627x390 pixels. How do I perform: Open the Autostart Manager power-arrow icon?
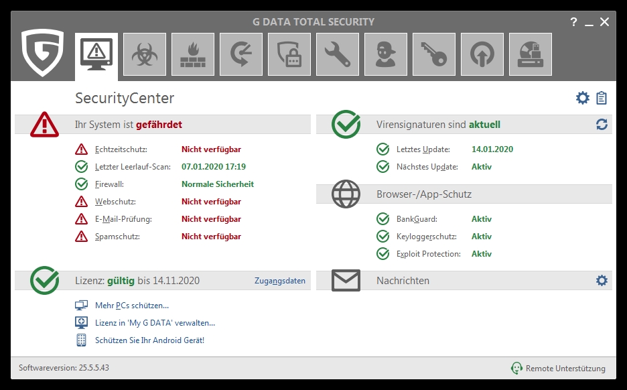click(x=482, y=54)
